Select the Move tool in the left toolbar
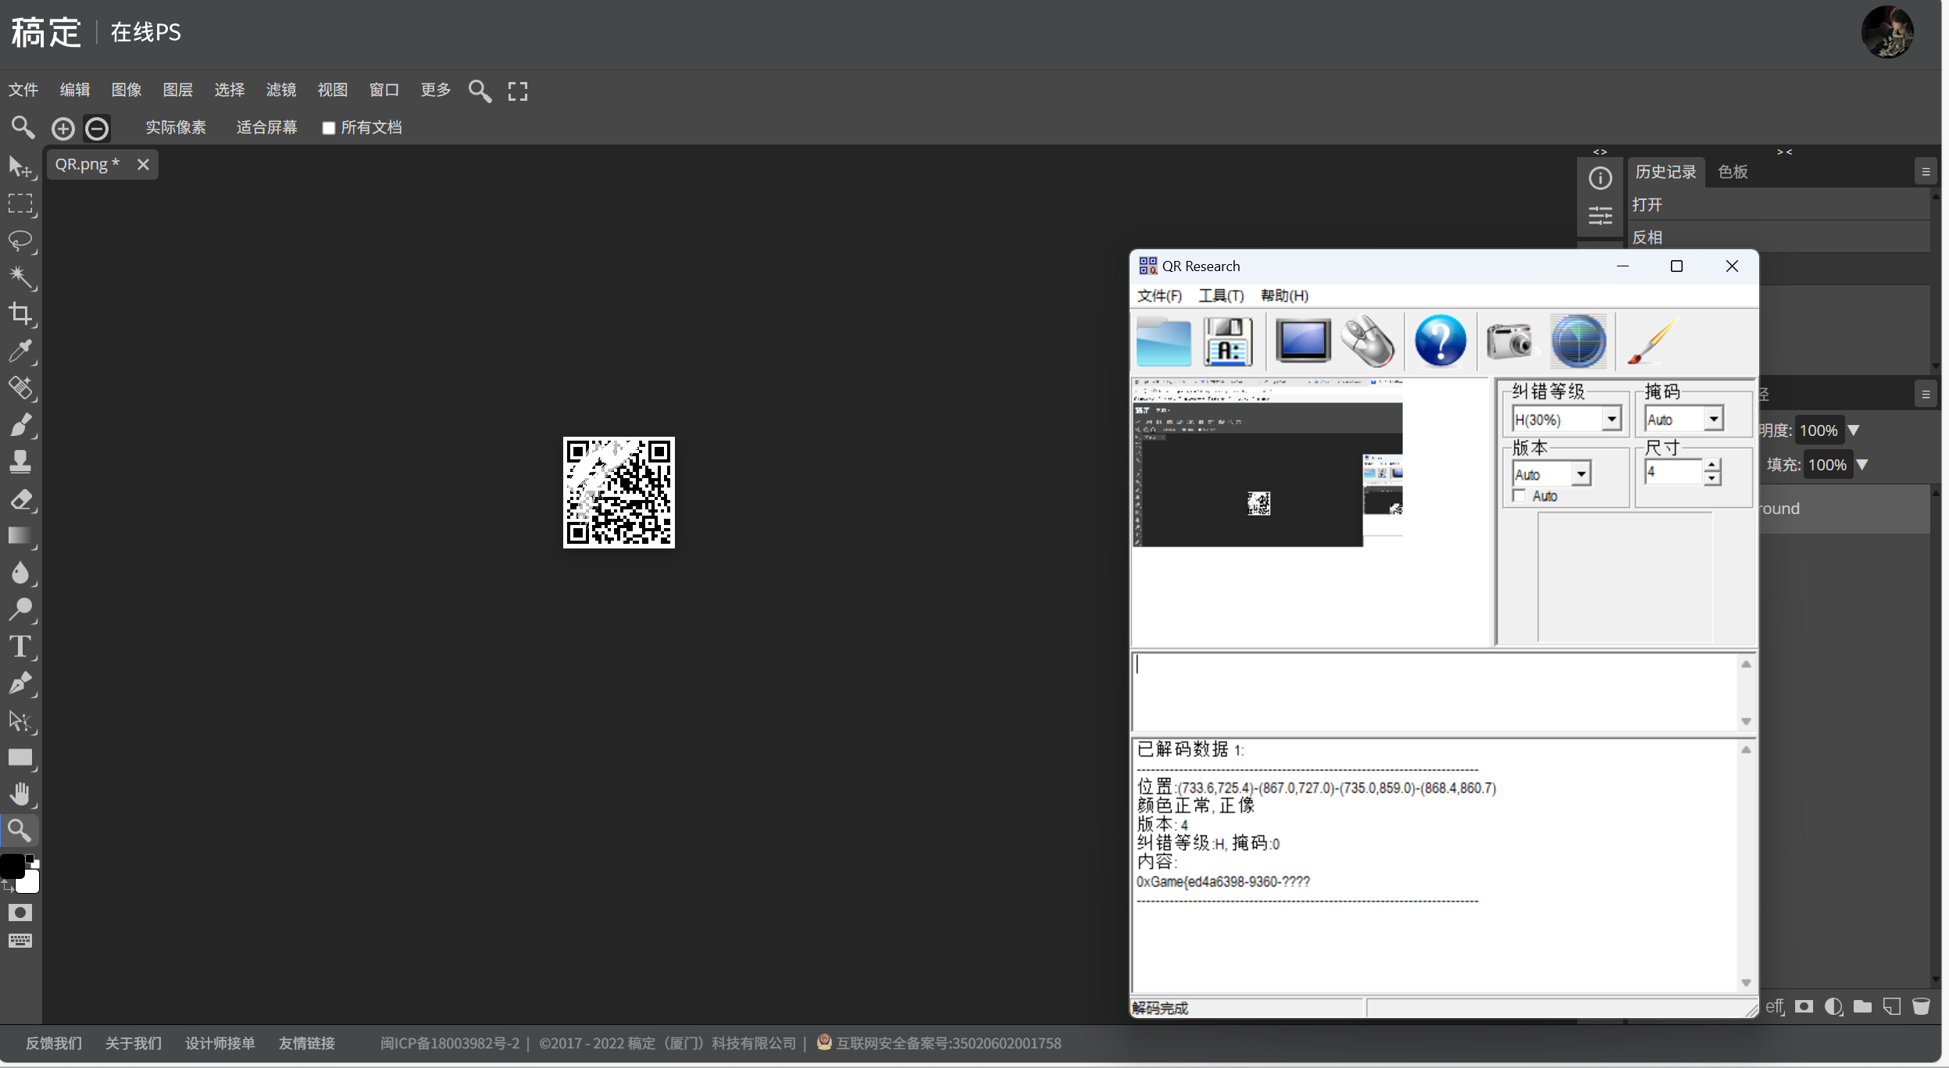Screen dimensions: 1949x1068 point(20,166)
